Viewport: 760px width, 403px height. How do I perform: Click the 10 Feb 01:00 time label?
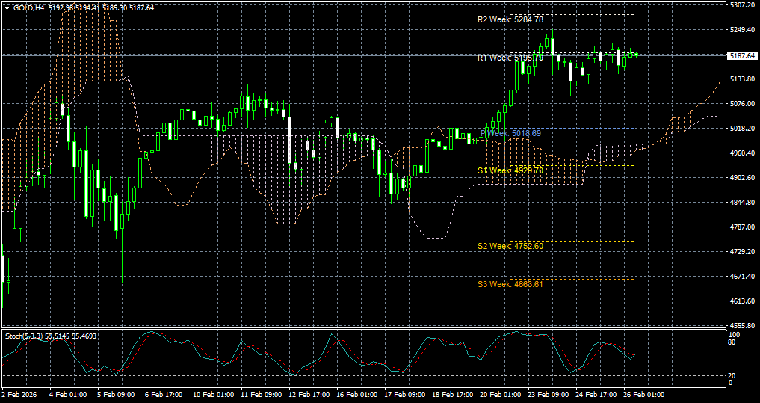click(x=214, y=395)
